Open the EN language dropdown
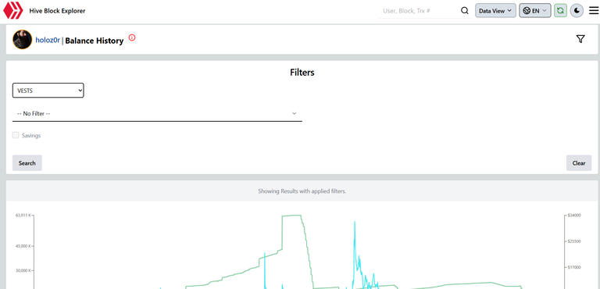 click(x=535, y=11)
